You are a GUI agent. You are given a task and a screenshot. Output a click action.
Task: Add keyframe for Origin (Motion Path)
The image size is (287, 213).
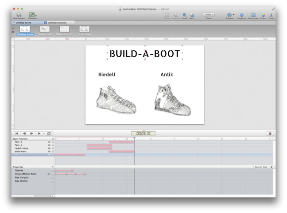53,174
